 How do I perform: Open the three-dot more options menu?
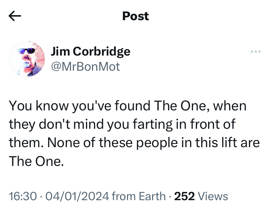point(255,52)
